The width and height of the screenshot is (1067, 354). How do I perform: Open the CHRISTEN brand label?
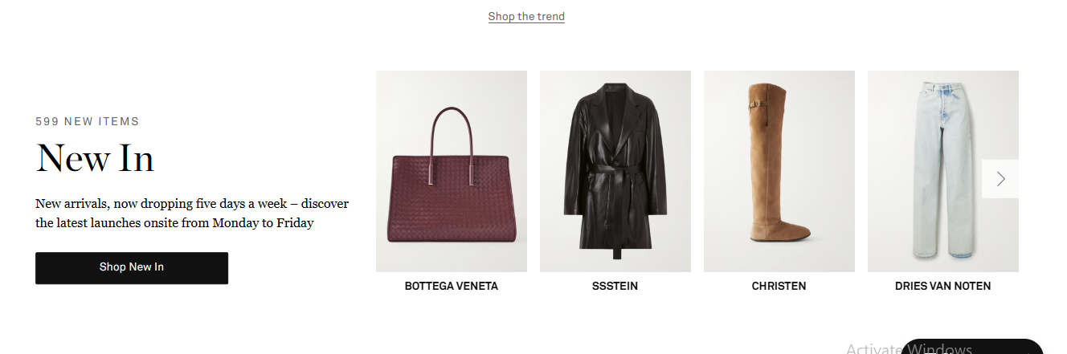(x=779, y=286)
